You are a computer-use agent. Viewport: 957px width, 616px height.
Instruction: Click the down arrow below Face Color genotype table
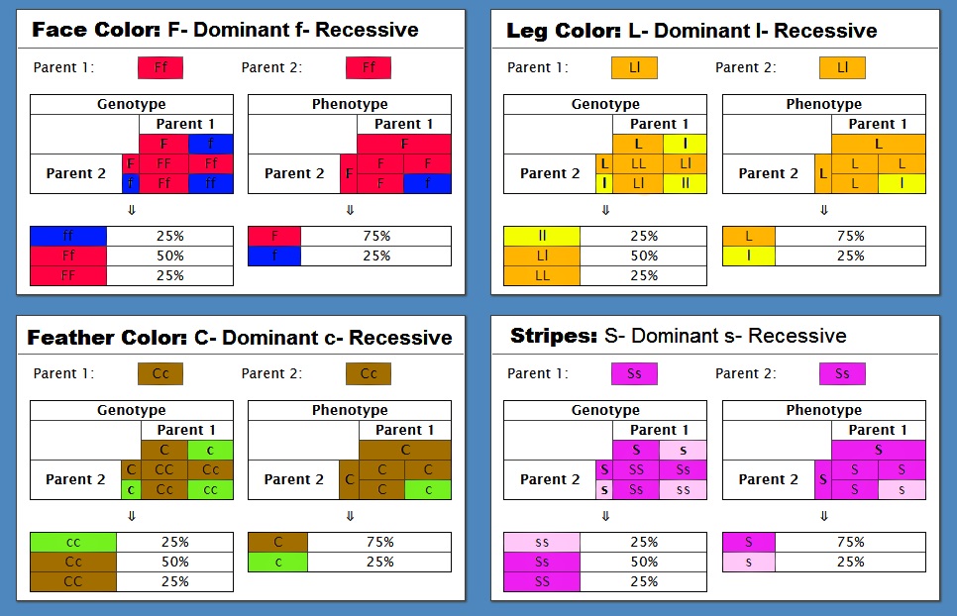[x=131, y=210]
